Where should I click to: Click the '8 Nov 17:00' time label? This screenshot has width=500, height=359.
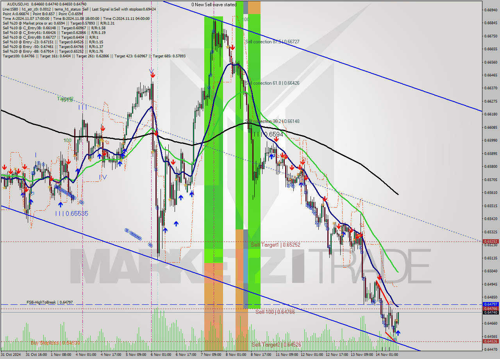click(x=262, y=355)
